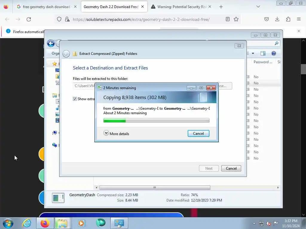
Task: Click taskbar clock showing 3:37 PM
Action: tap(291, 223)
